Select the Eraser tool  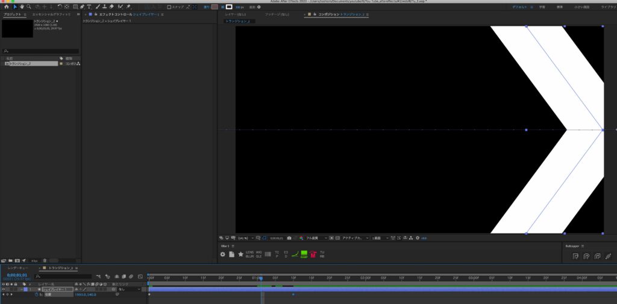coord(111,7)
